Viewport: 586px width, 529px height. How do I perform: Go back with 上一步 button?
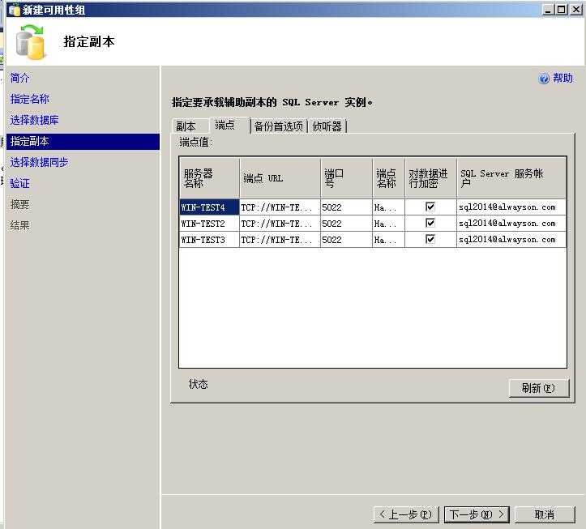point(406,514)
